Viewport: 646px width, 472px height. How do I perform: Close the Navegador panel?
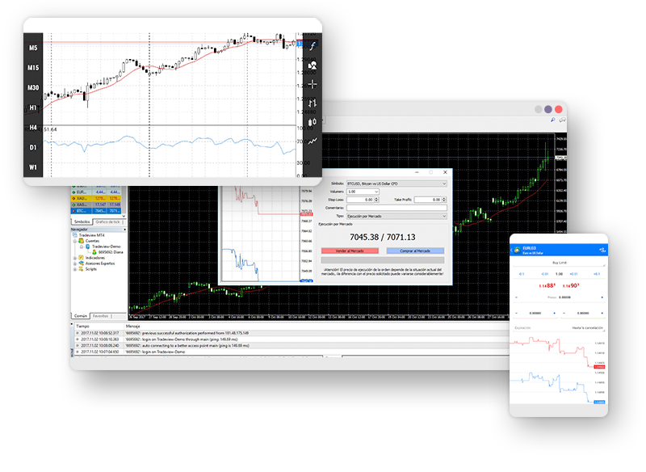click(124, 230)
